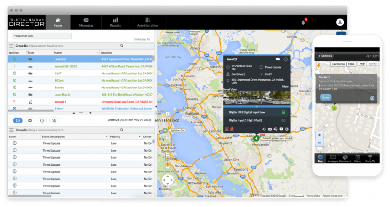Screen dimensions: 390x207
Task: Click the crosshair locate icon in vehicle popup
Action: tap(264, 130)
